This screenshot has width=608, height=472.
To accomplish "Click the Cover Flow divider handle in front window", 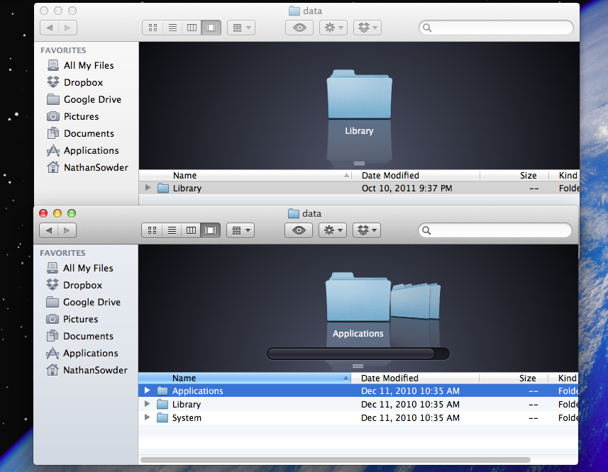I will pyautogui.click(x=358, y=366).
